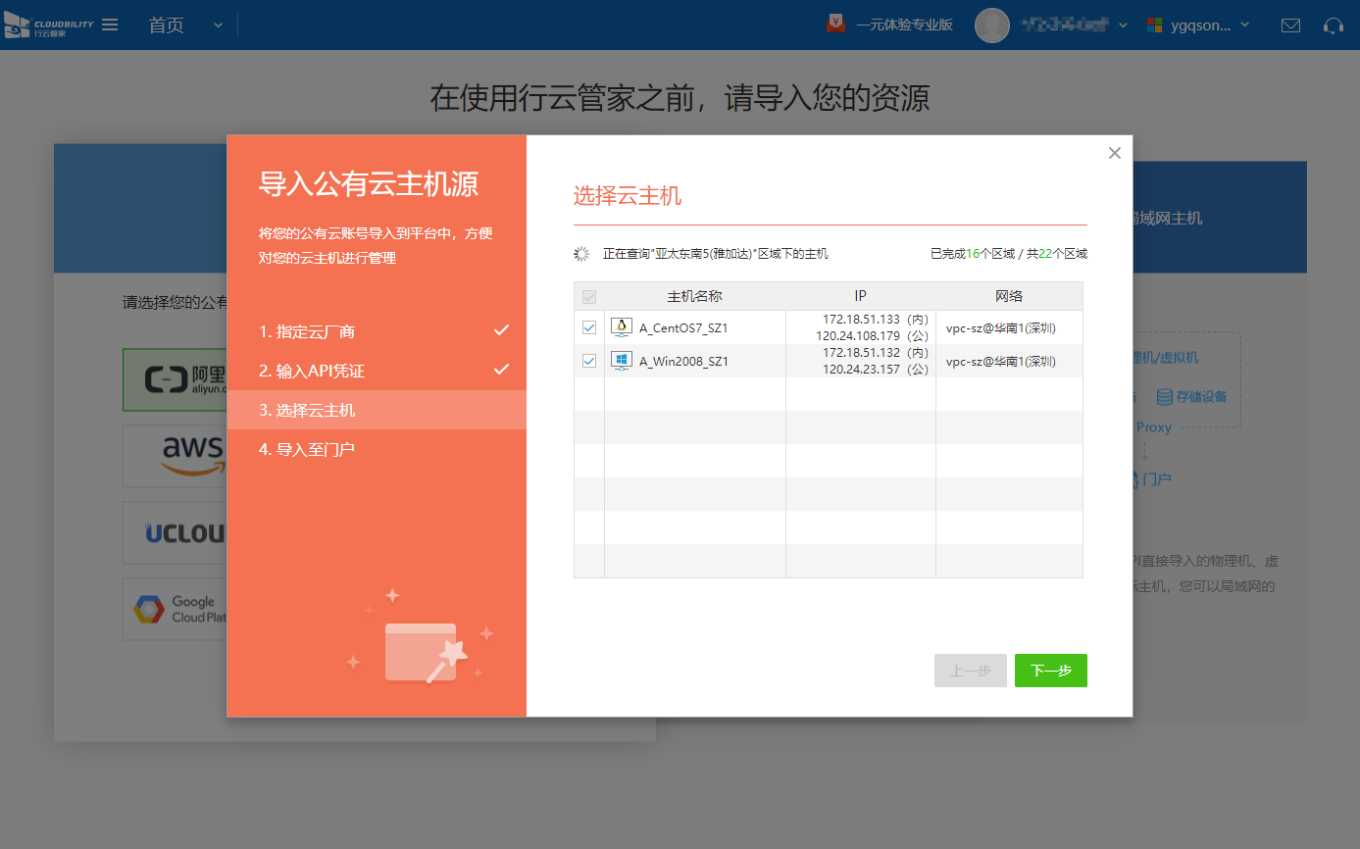The width and height of the screenshot is (1360, 849).
Task: Click the Linux icon for A_CentOS7_SZ1
Action: click(621, 327)
